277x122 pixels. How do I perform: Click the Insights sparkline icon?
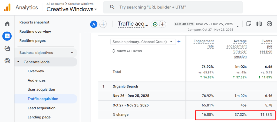point(269,24)
